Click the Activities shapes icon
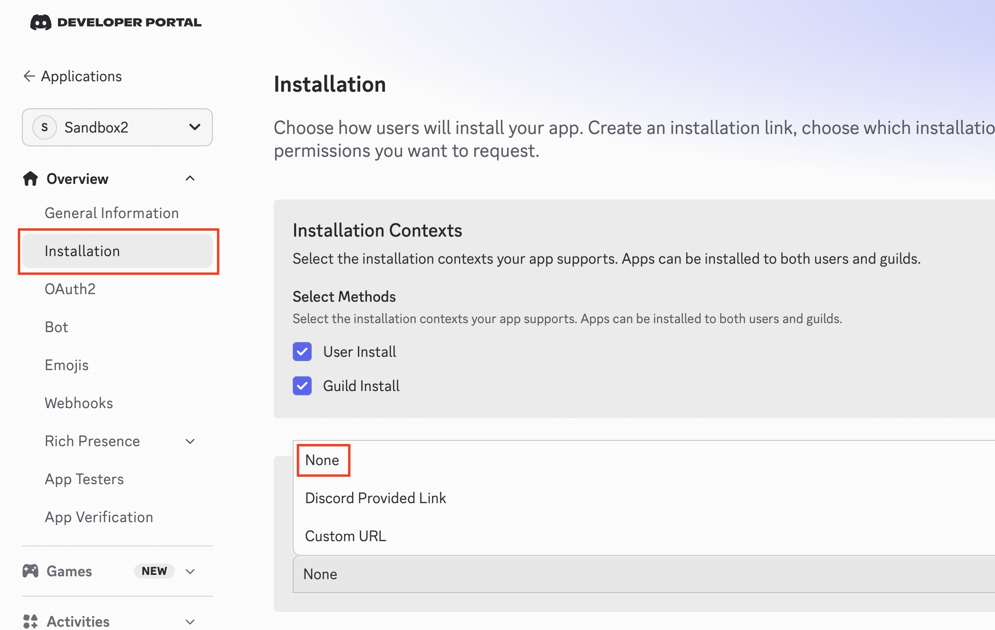This screenshot has height=630, width=995. point(30,621)
